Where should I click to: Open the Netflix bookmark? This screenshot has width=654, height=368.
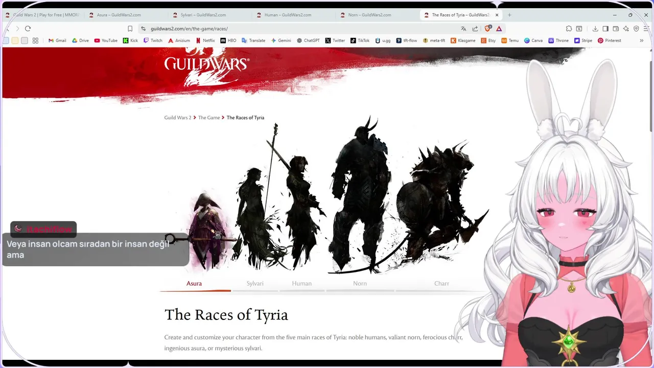click(205, 40)
